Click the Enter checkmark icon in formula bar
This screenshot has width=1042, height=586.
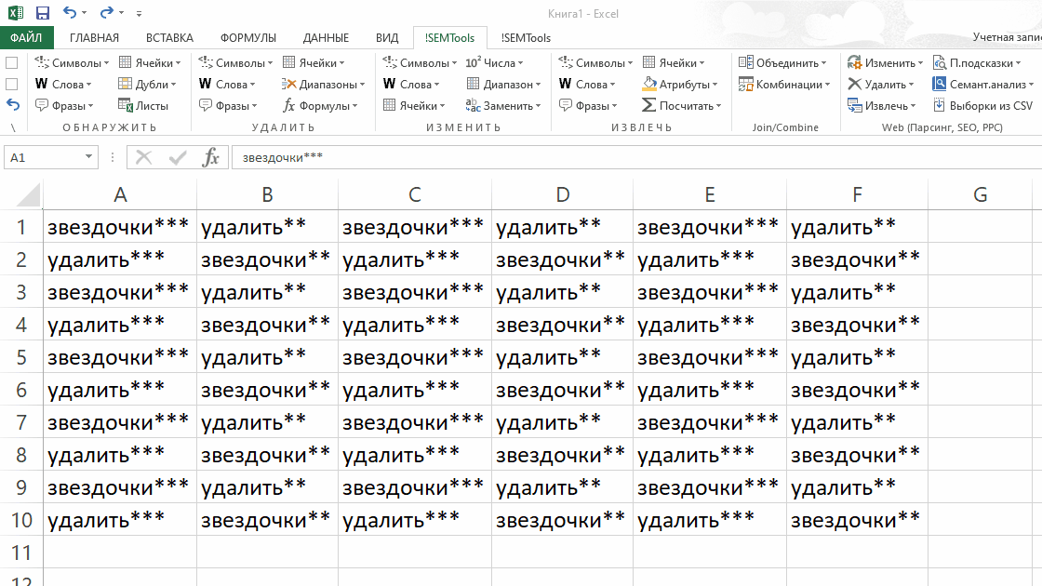[178, 157]
